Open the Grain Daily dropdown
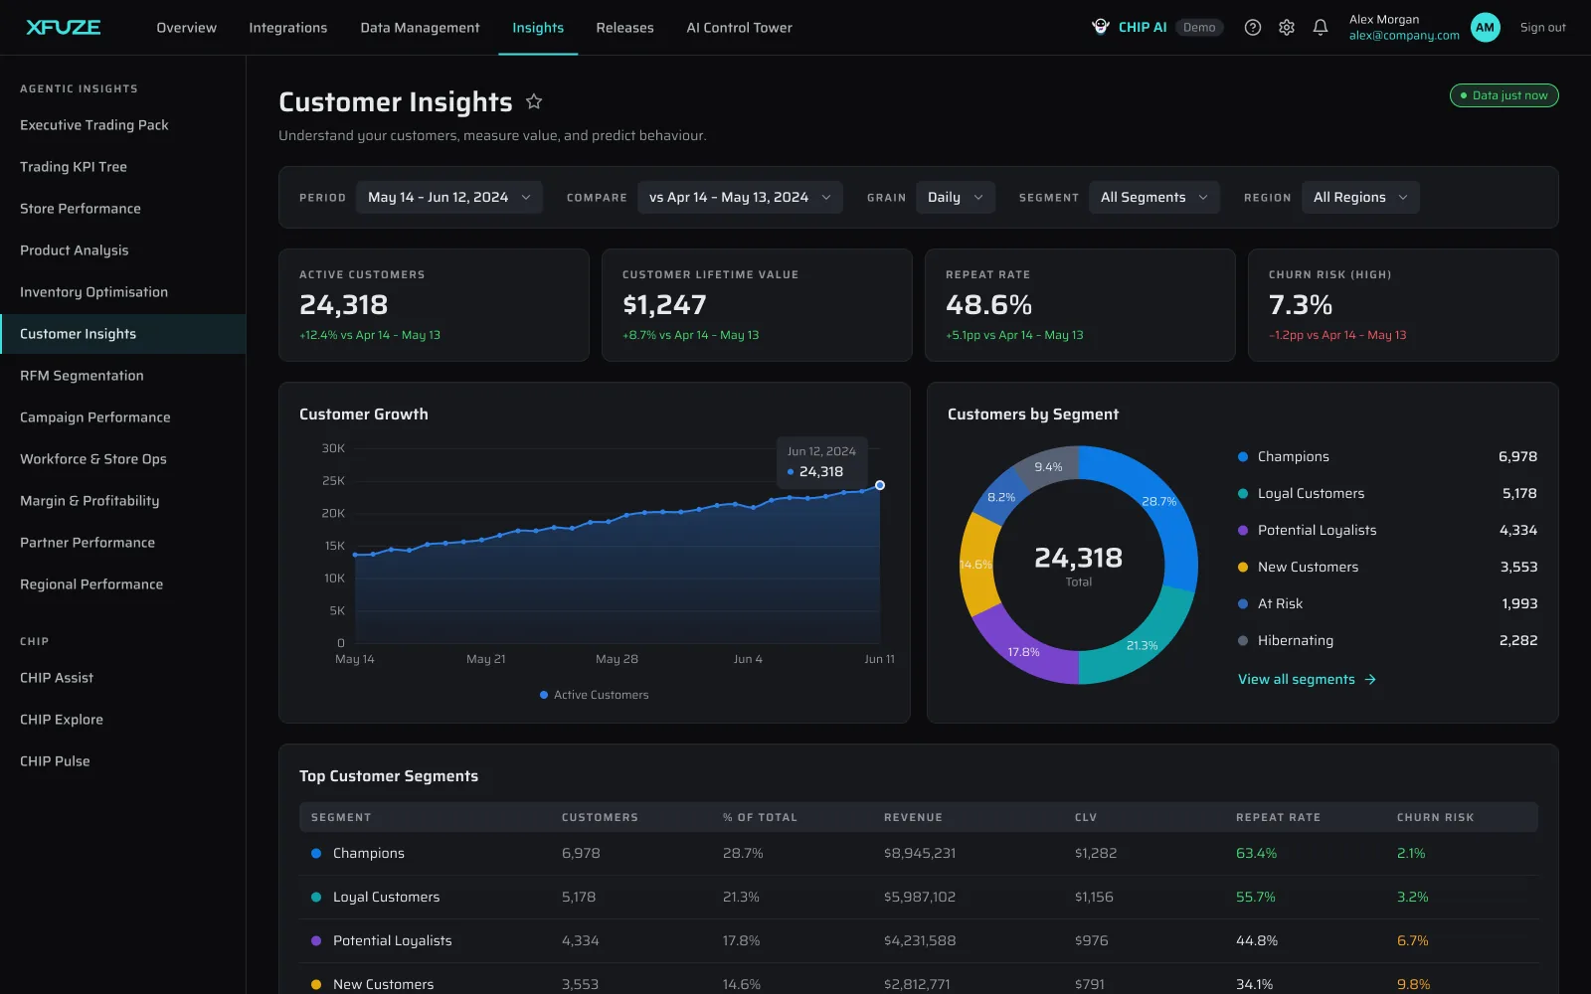 pos(955,197)
